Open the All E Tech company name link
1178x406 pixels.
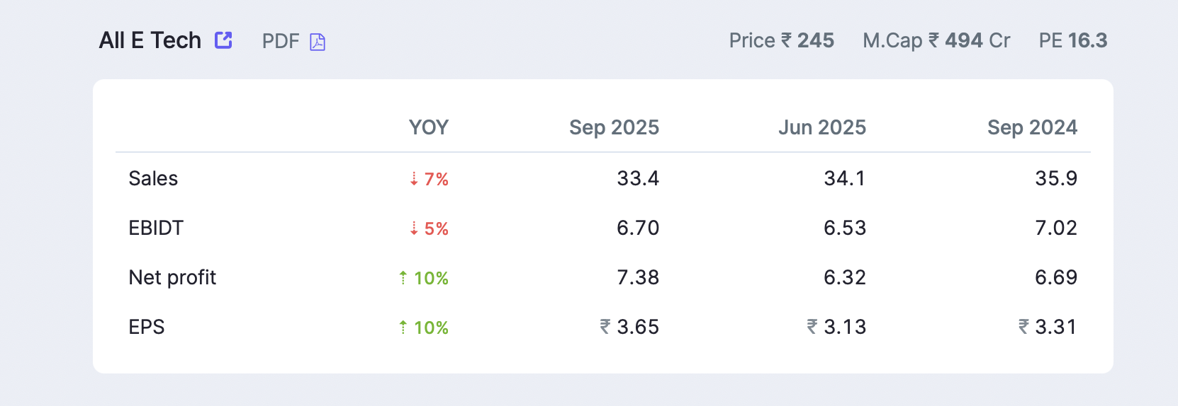150,40
